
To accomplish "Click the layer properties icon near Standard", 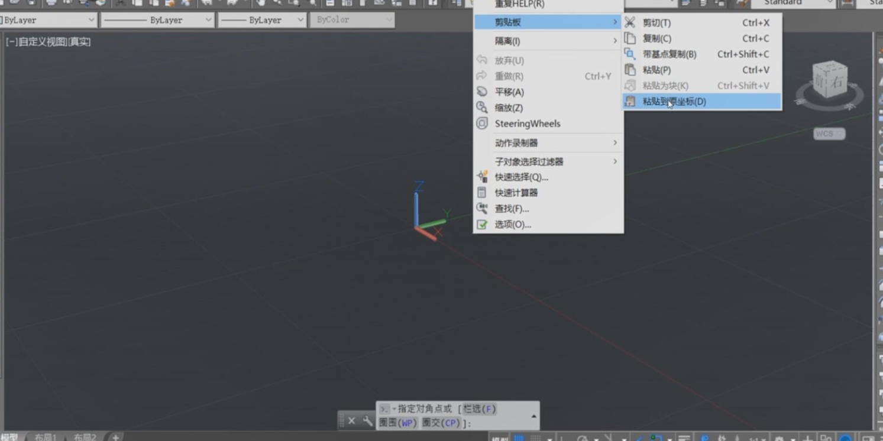I will pyautogui.click(x=686, y=3).
